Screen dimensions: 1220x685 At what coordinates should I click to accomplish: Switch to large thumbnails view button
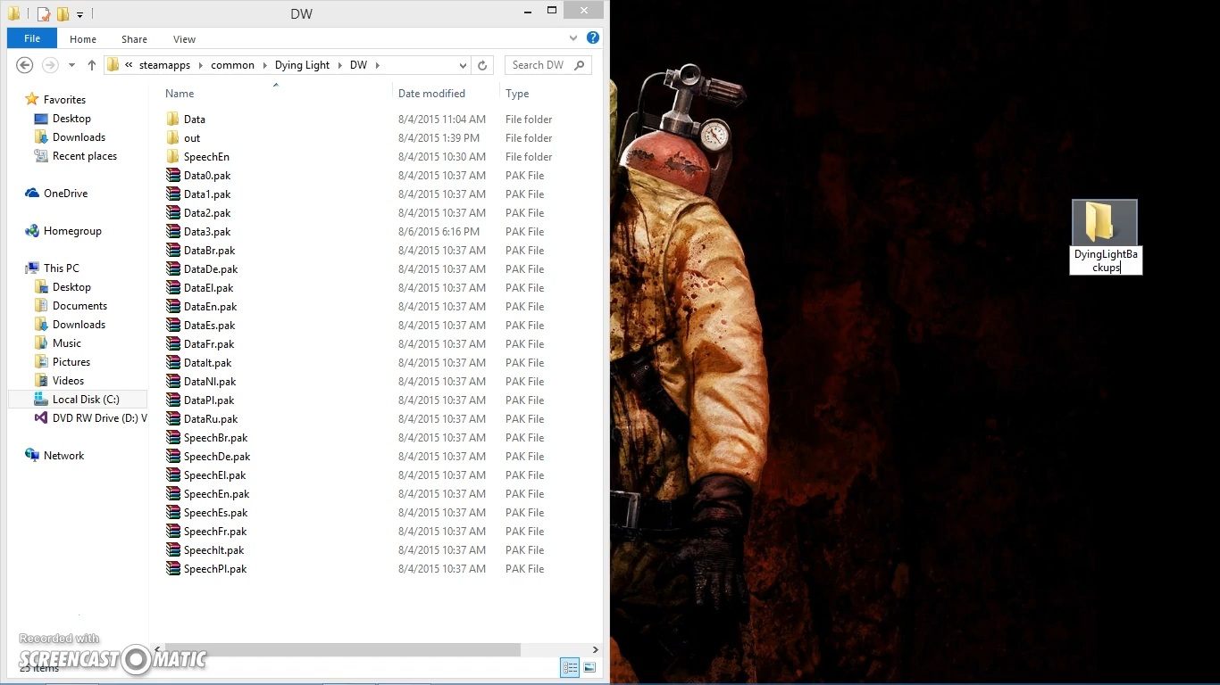(x=589, y=667)
